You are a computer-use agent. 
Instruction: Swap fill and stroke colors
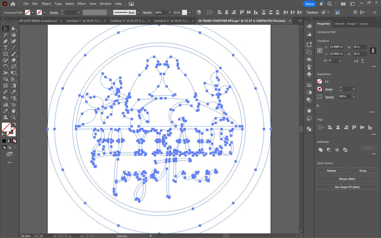point(15,124)
